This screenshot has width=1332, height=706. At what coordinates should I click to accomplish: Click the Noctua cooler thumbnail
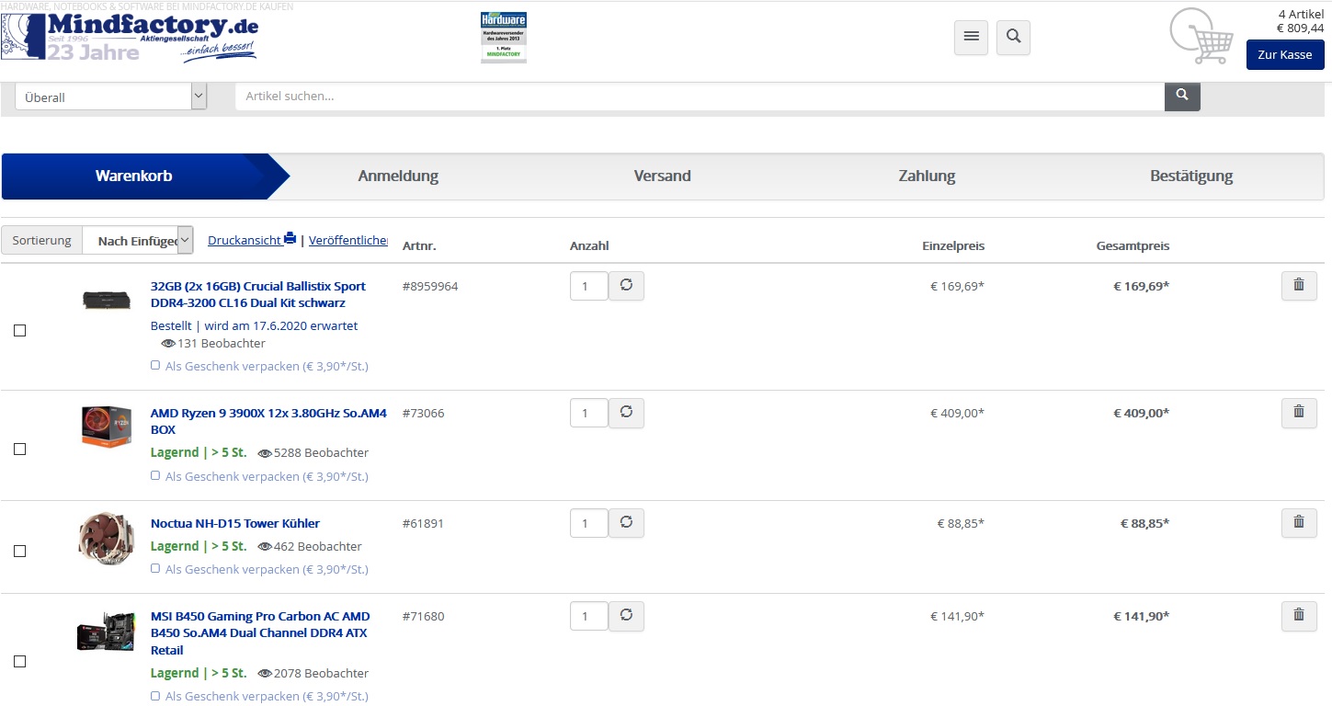106,539
